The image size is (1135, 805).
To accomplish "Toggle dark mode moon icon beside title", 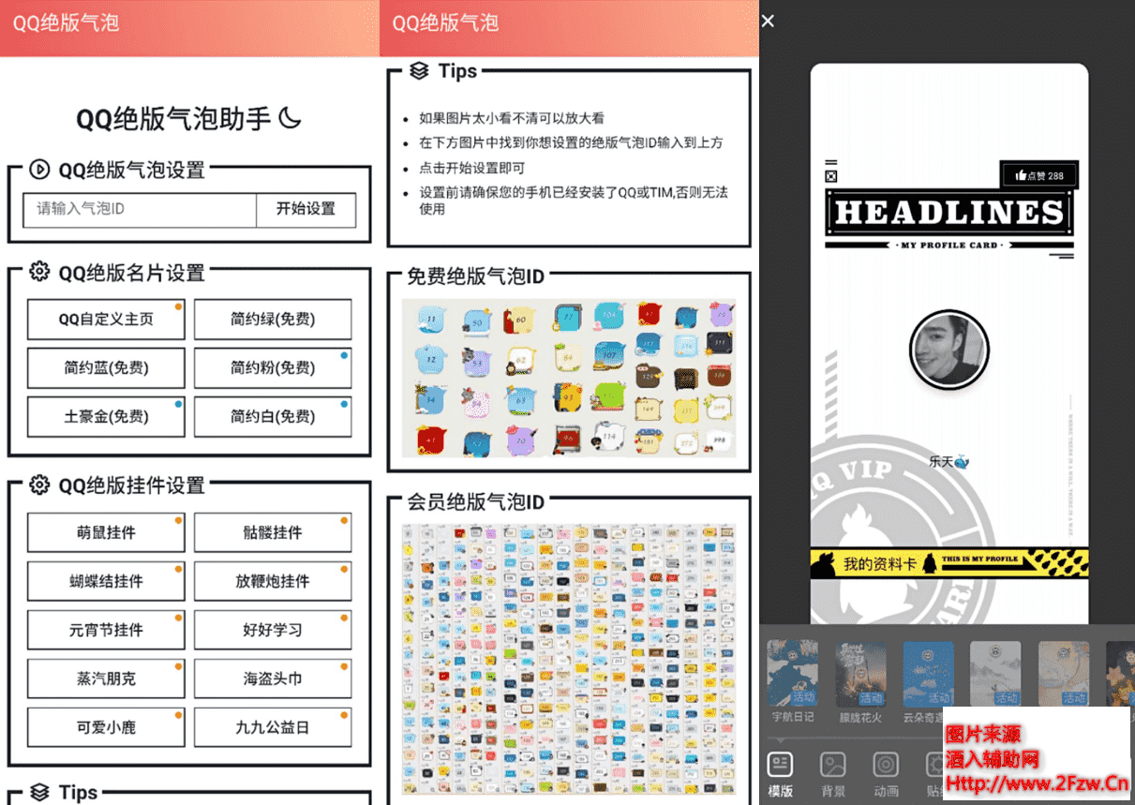I will coord(291,118).
